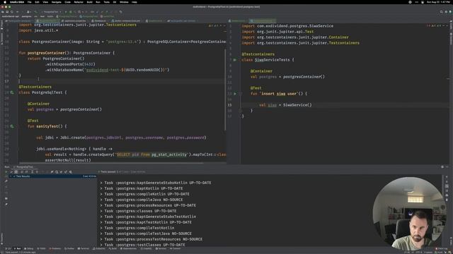Open the Terminal tool window button
453x254 pixels.
[x=84, y=248]
